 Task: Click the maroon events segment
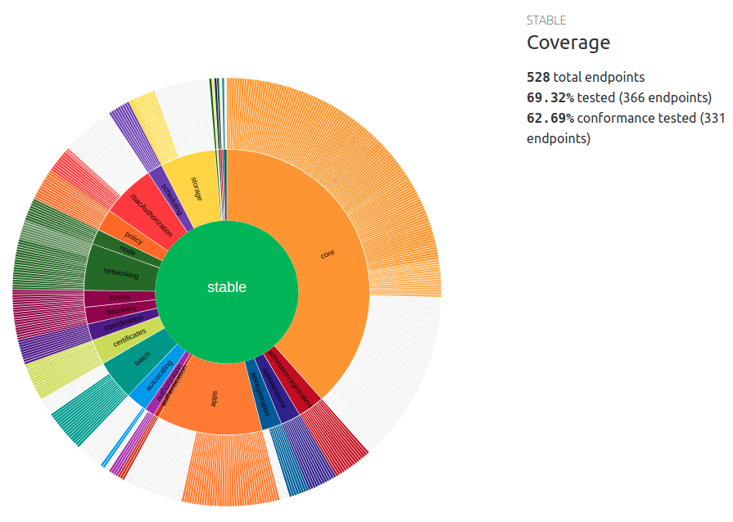119,297
